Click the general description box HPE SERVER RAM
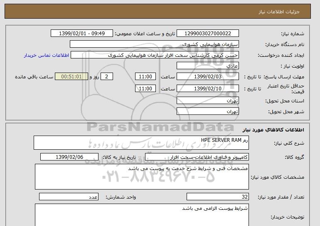 tap(141, 143)
